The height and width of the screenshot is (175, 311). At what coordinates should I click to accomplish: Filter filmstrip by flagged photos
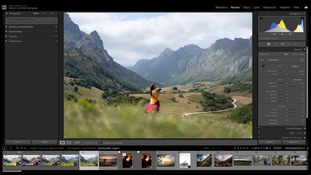point(213,148)
